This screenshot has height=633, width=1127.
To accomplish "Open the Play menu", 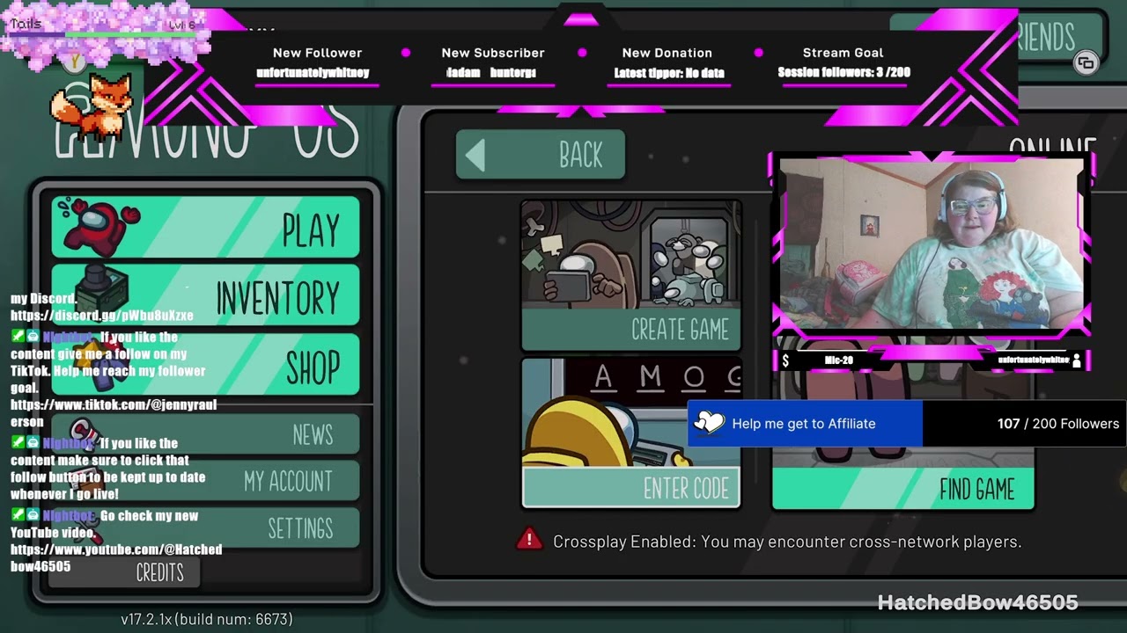I will (x=206, y=228).
